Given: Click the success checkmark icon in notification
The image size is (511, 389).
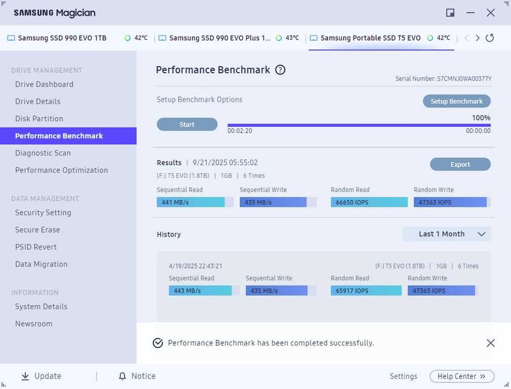Looking at the screenshot, I should click(x=158, y=343).
